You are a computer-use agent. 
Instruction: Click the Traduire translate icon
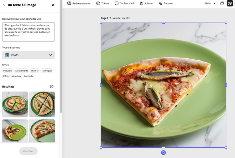160,3
